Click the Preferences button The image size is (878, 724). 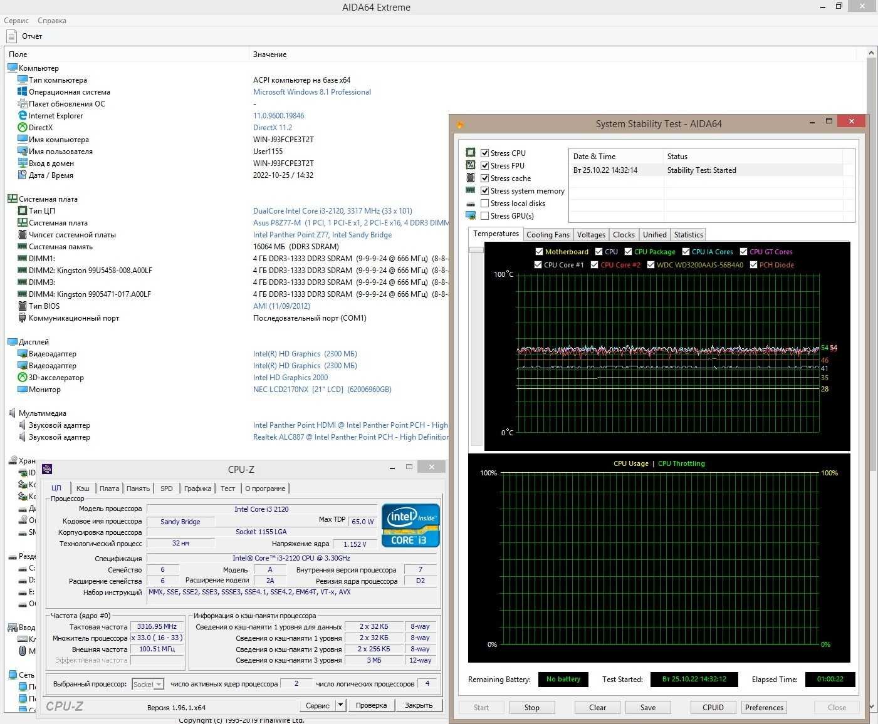(764, 708)
